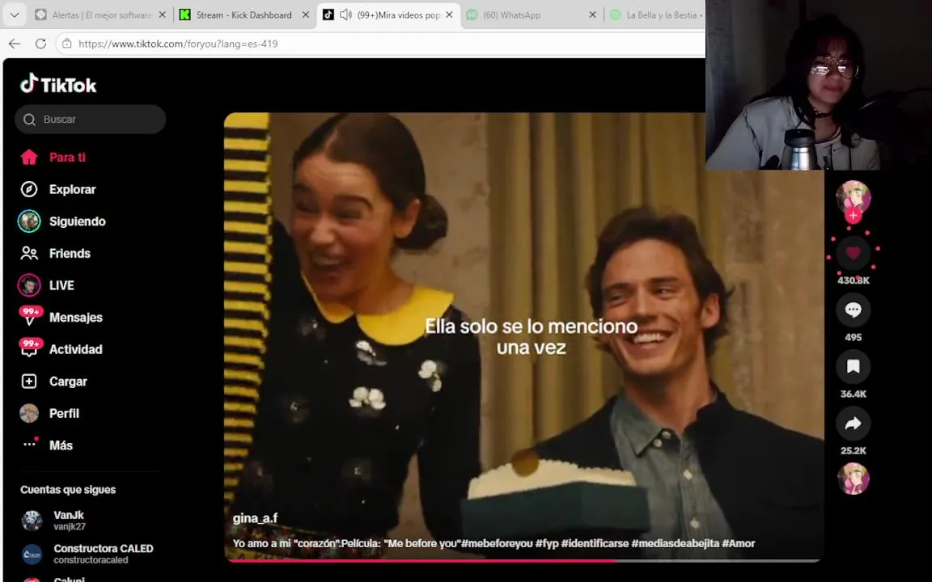
Task: Go to the Siguiendo feed
Action: tap(78, 221)
